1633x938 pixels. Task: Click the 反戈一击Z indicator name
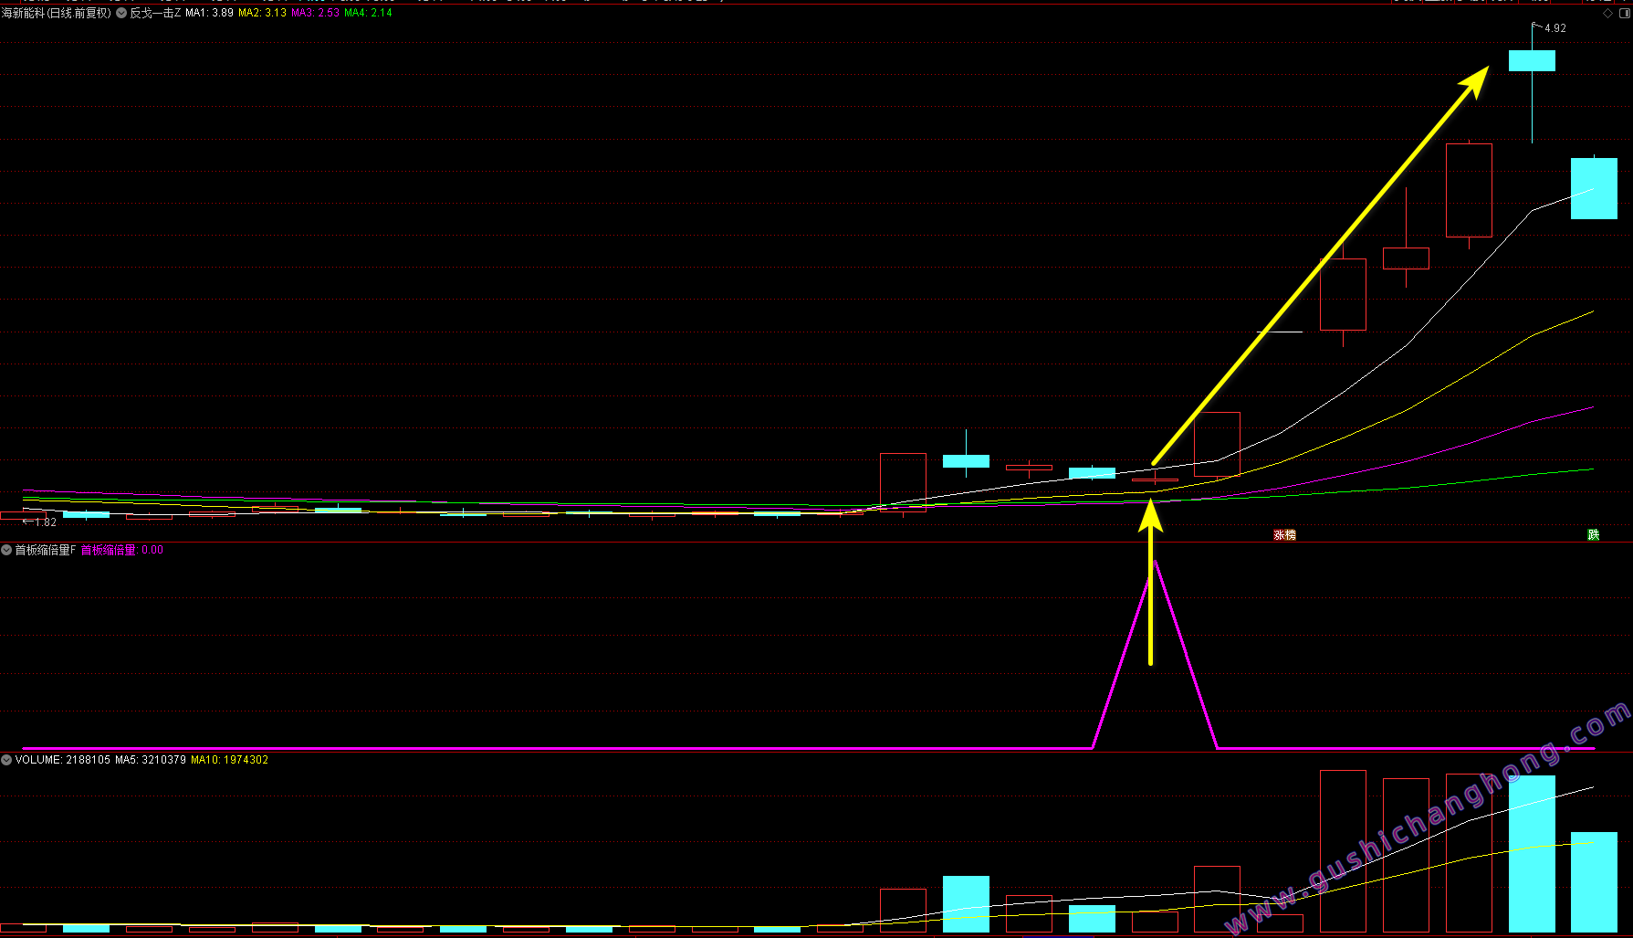(x=155, y=13)
